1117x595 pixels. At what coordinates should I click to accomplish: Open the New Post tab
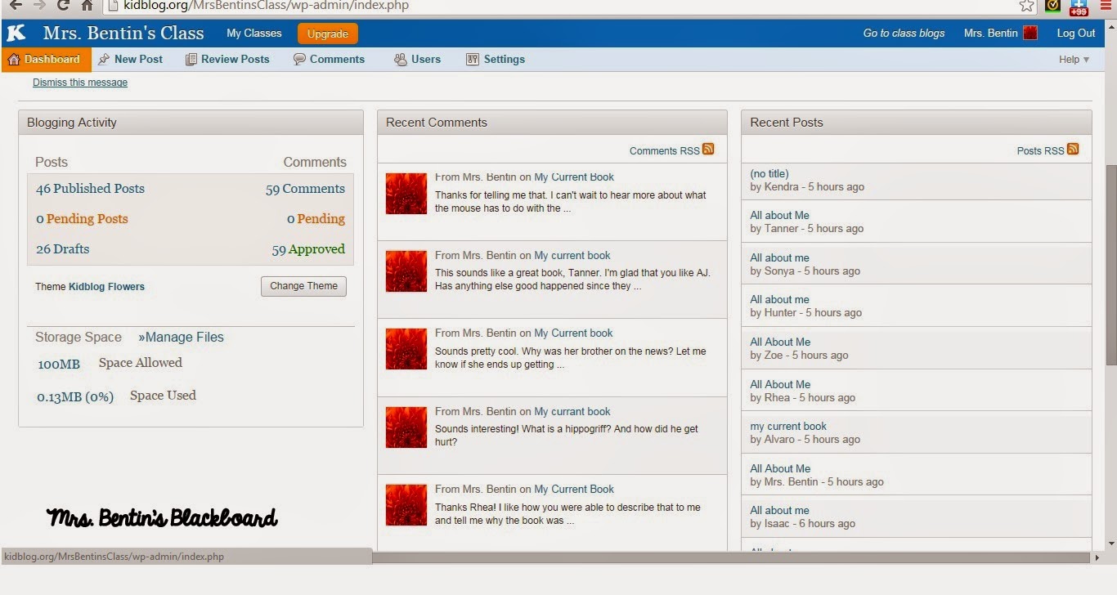coord(131,59)
